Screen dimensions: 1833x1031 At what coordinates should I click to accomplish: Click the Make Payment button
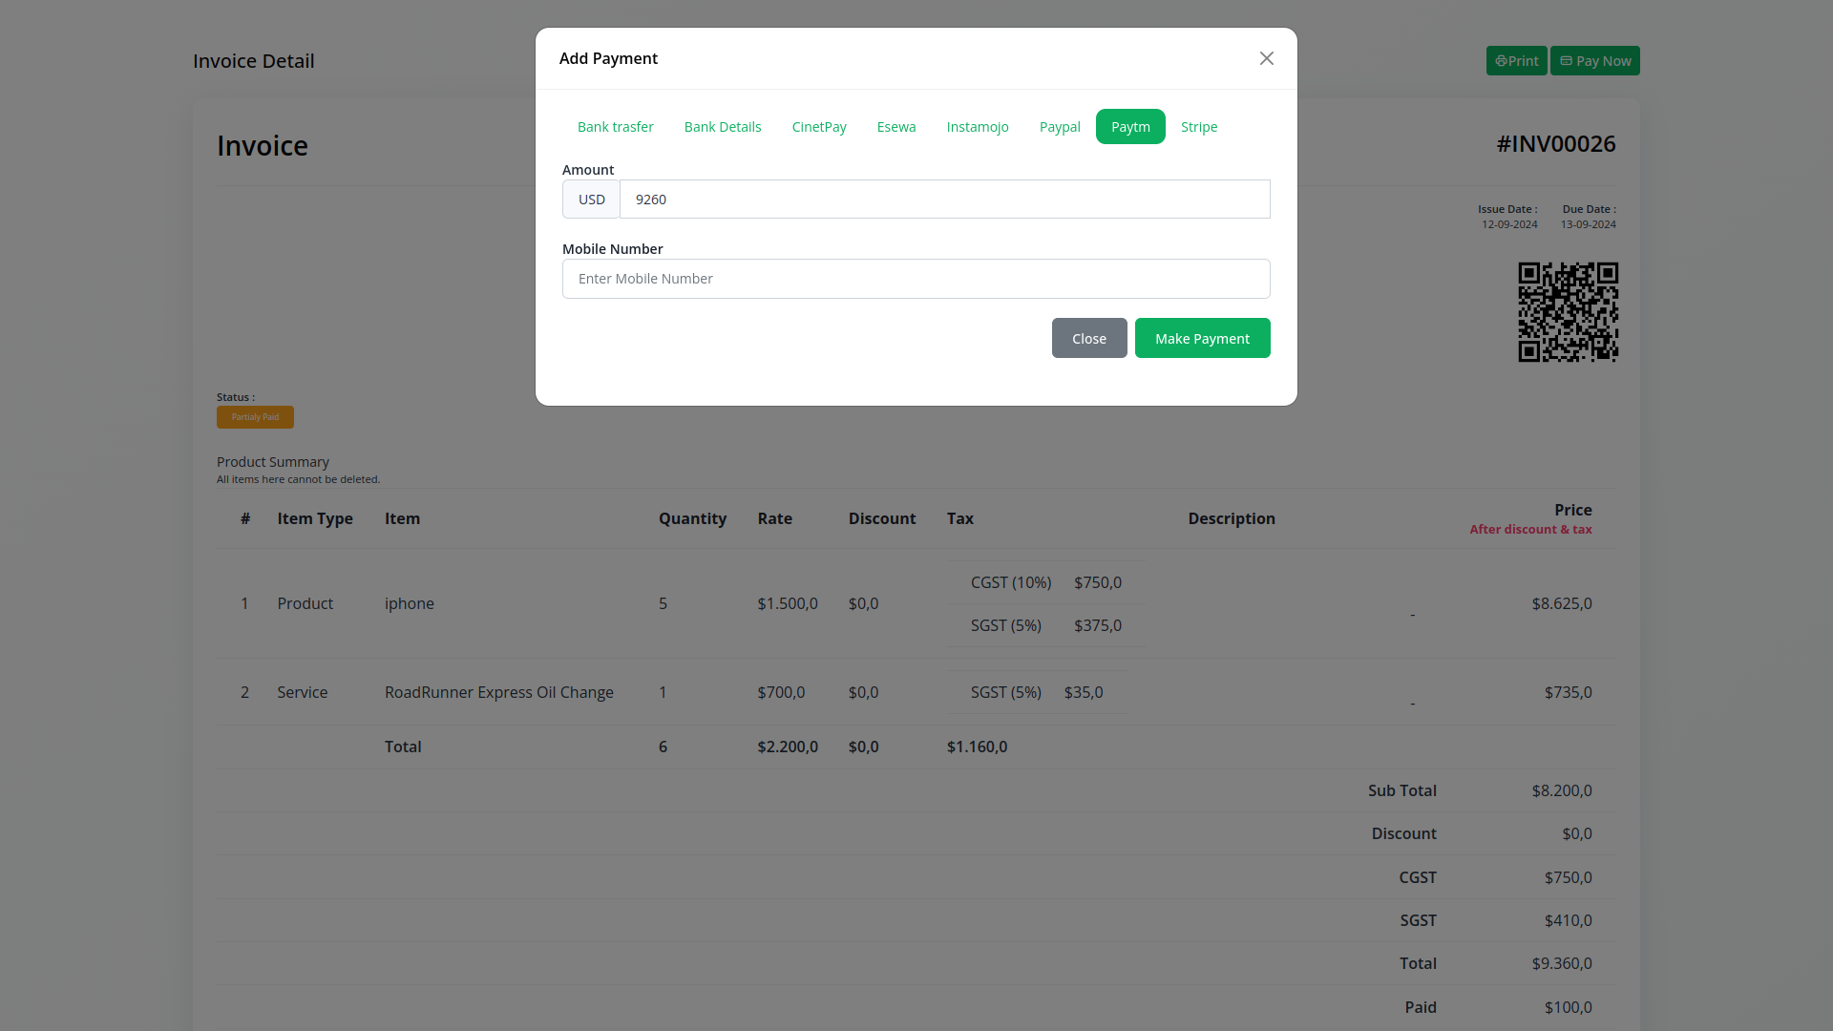(x=1201, y=339)
